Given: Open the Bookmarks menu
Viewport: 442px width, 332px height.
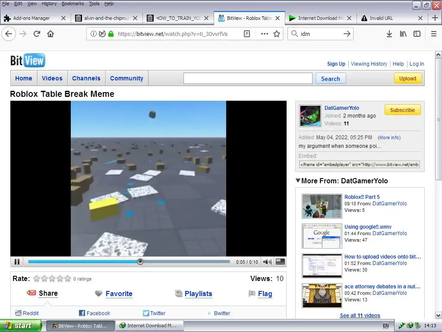Looking at the screenshot, I should 73,3.
